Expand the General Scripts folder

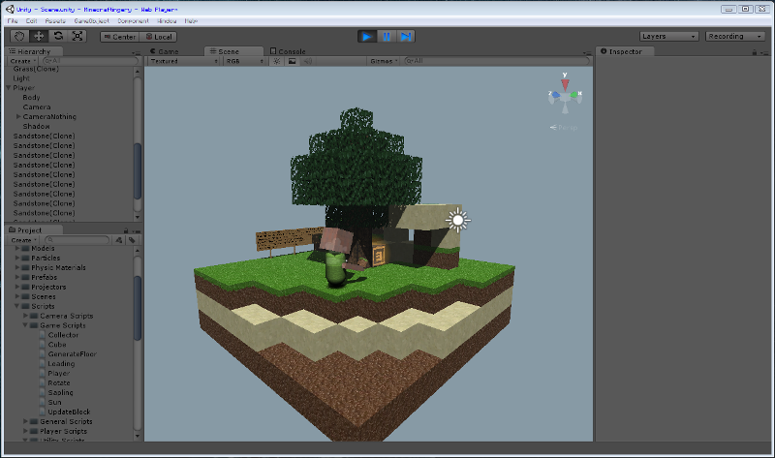(x=26, y=421)
